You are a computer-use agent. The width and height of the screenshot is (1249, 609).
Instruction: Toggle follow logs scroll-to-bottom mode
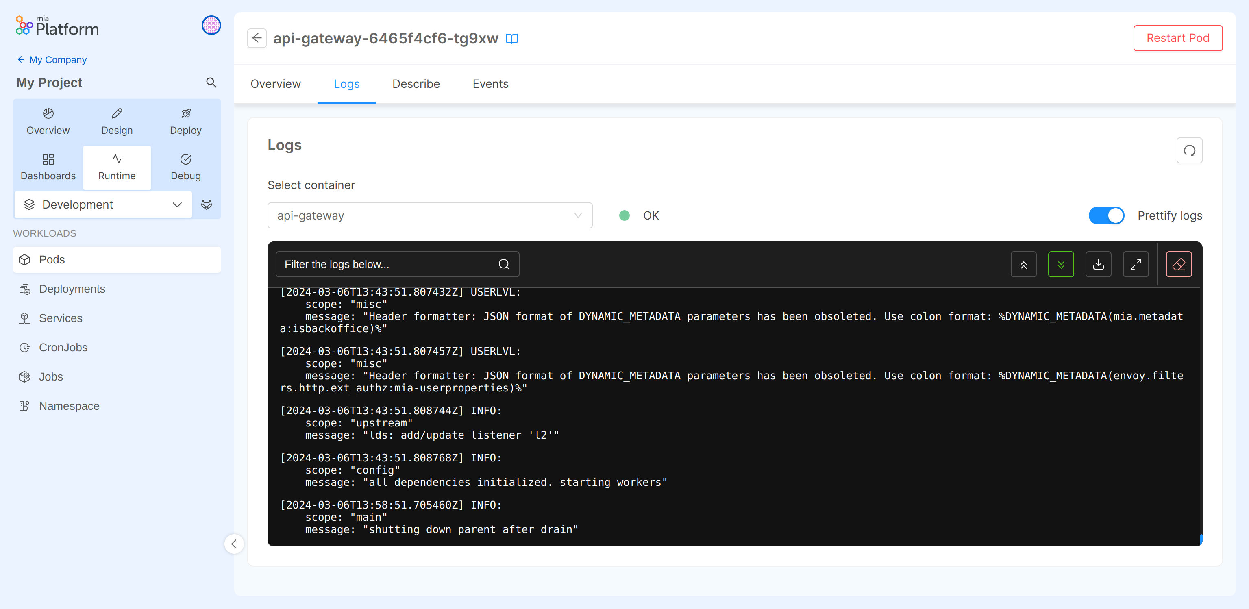[x=1061, y=264]
